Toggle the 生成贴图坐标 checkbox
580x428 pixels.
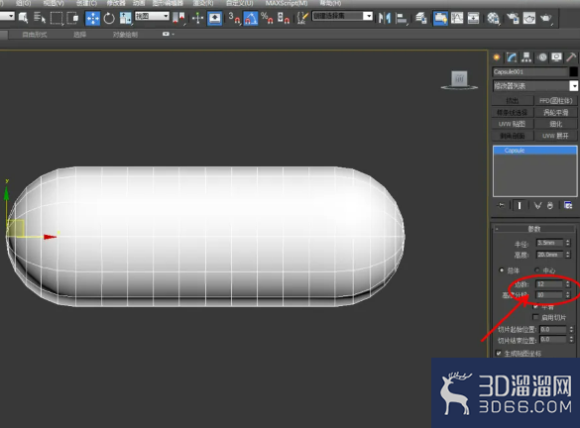tap(499, 353)
